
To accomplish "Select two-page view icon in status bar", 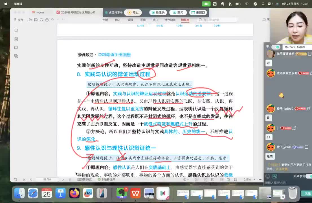I will (x=213, y=180).
